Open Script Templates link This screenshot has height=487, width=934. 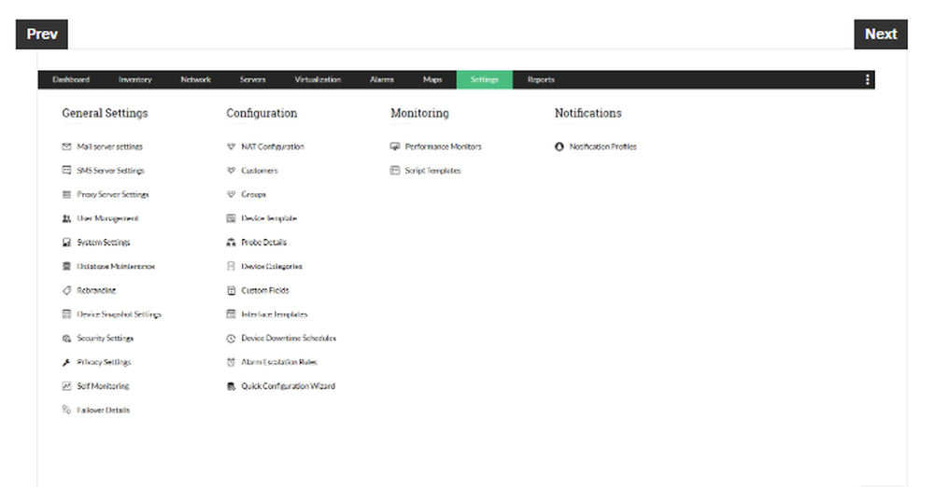click(x=433, y=171)
